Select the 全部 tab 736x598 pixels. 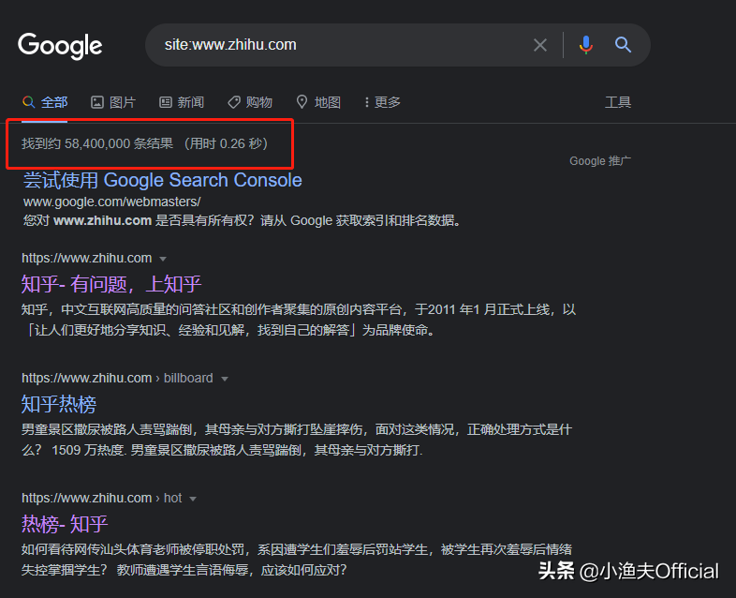45,102
